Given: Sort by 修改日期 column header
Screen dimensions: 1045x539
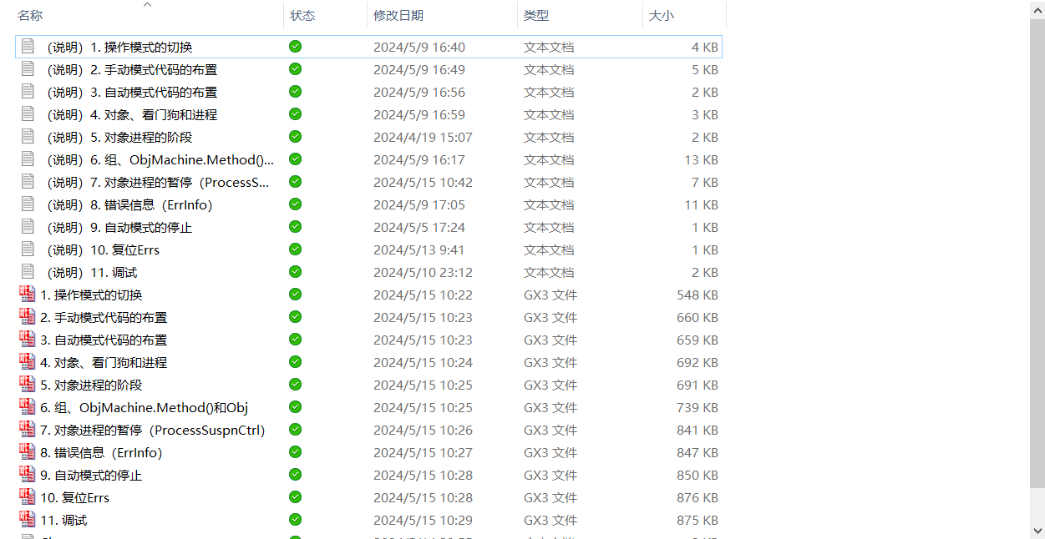Looking at the screenshot, I should 398,16.
